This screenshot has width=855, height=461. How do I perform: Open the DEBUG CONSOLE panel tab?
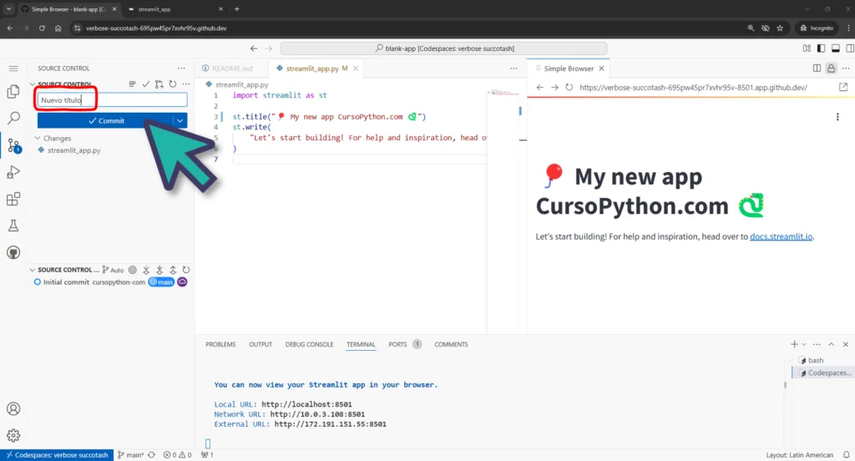pos(309,344)
